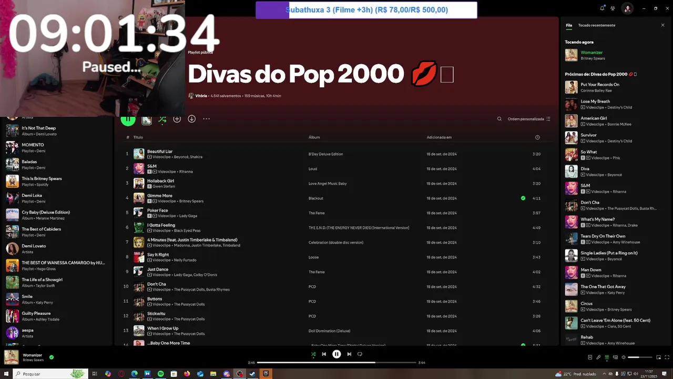Screen dimensions: 673x379
Task: Mute Spotify with the speaker icon
Action: click(624, 357)
